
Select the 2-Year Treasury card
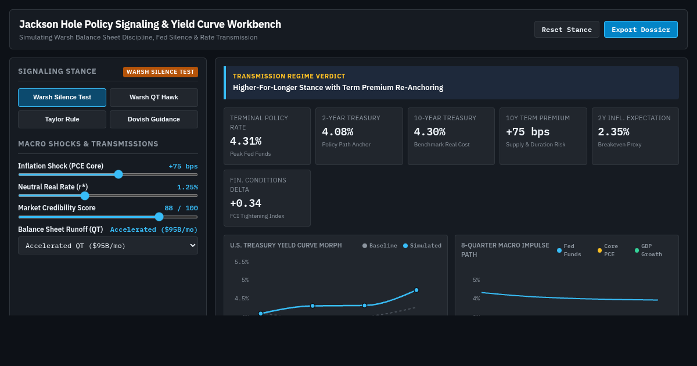(359, 137)
